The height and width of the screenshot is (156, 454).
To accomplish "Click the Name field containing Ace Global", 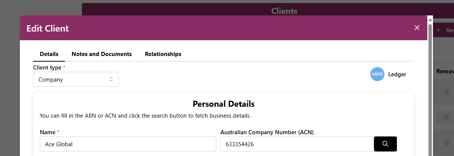I will pyautogui.click(x=128, y=144).
